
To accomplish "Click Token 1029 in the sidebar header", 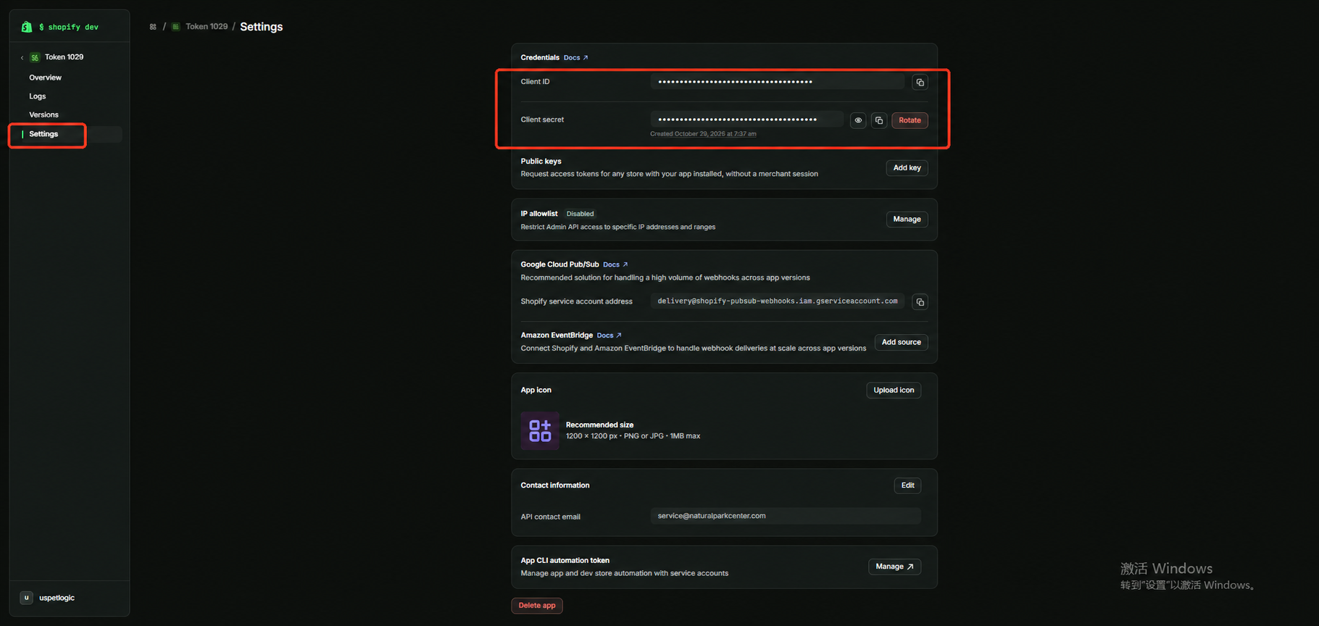I will click(x=64, y=57).
